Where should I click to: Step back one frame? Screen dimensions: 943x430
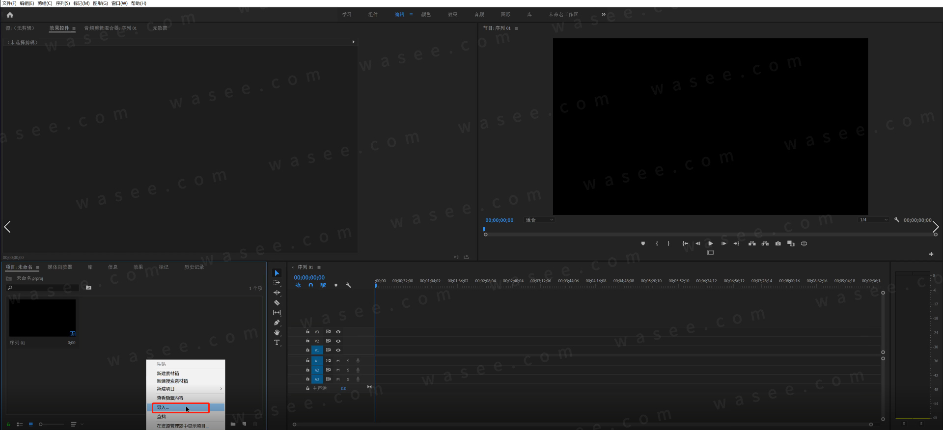click(x=698, y=243)
